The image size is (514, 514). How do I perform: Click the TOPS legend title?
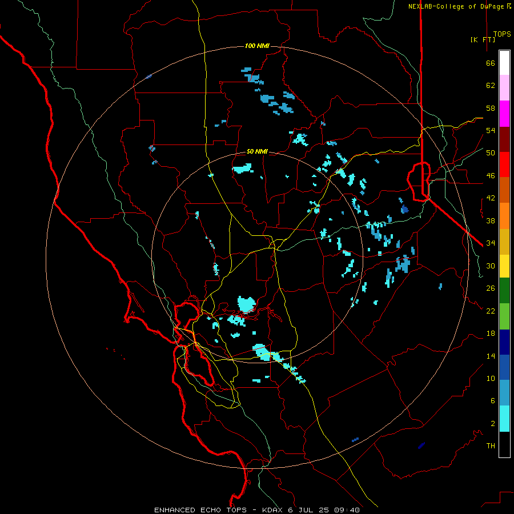[502, 34]
